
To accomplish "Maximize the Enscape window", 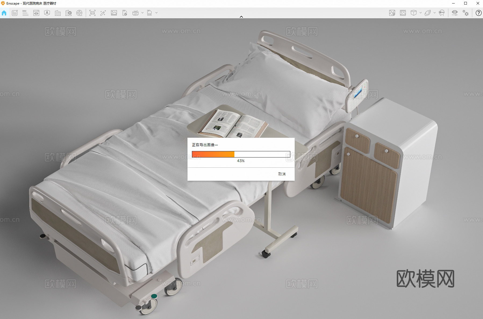I will [x=466, y=3].
